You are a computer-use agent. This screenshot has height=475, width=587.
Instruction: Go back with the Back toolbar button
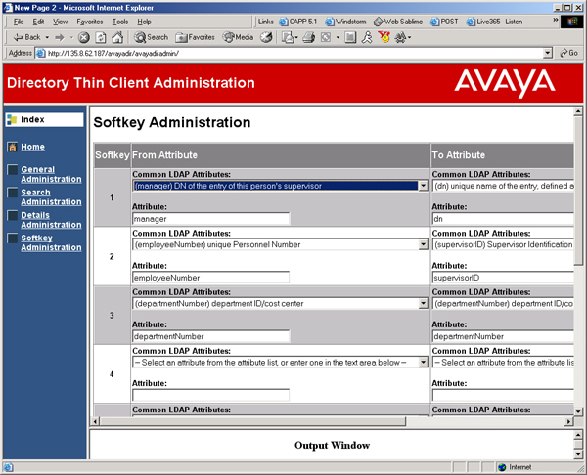26,37
